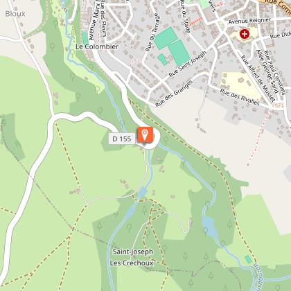Click the Saint-Joseph locality label
Screen dimensions: 291x291
(x=133, y=252)
